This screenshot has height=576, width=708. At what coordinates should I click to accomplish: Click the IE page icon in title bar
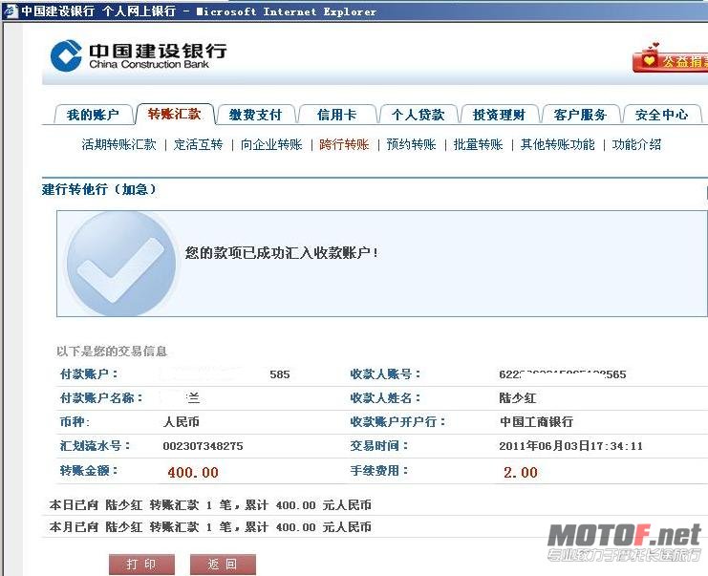tap(10, 10)
